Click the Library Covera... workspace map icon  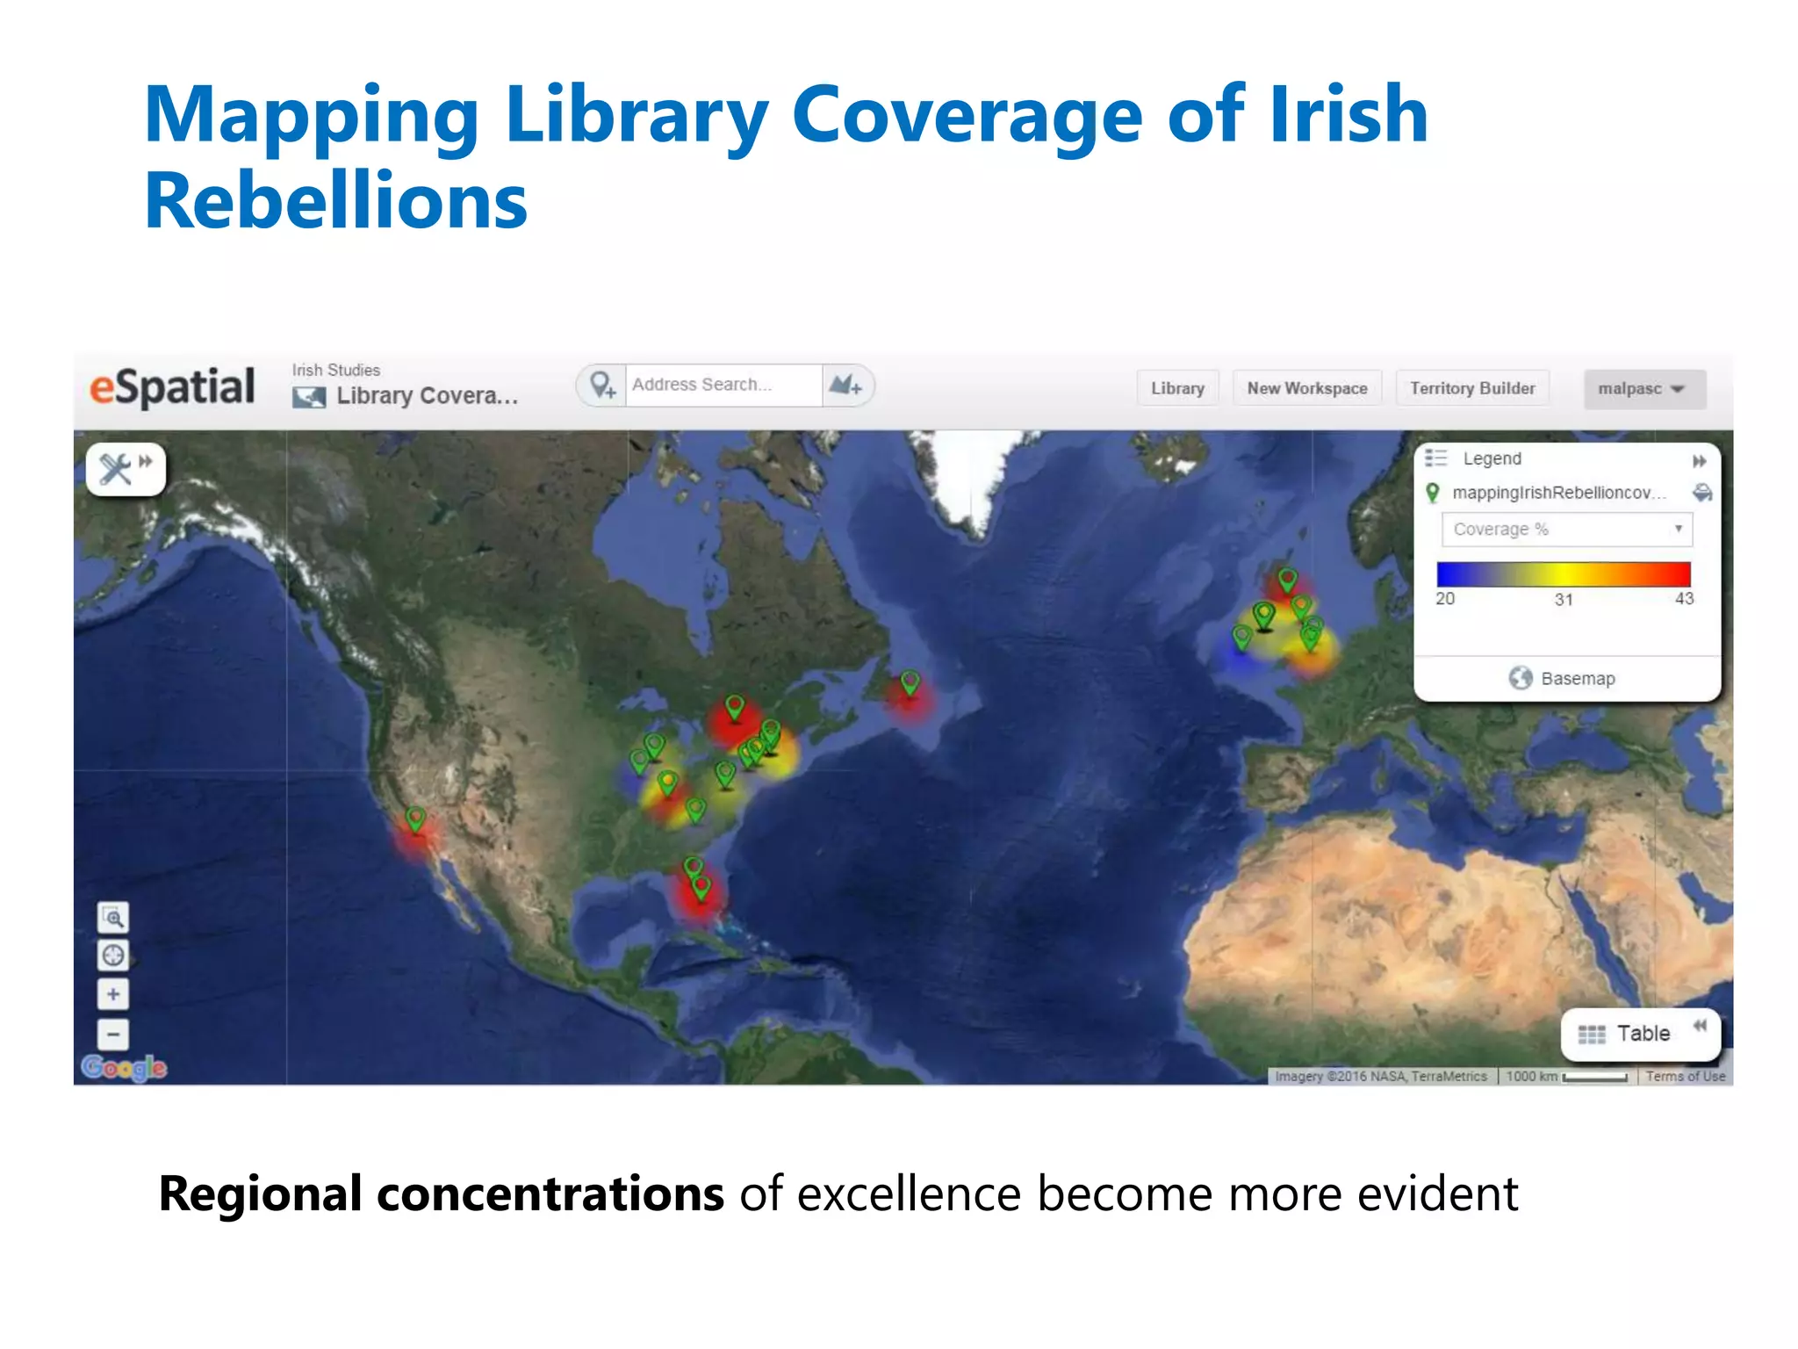[x=309, y=397]
